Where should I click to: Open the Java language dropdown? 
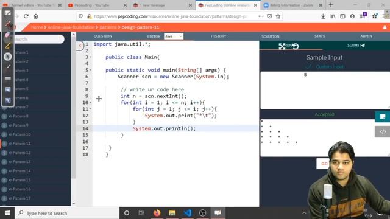pos(174,36)
